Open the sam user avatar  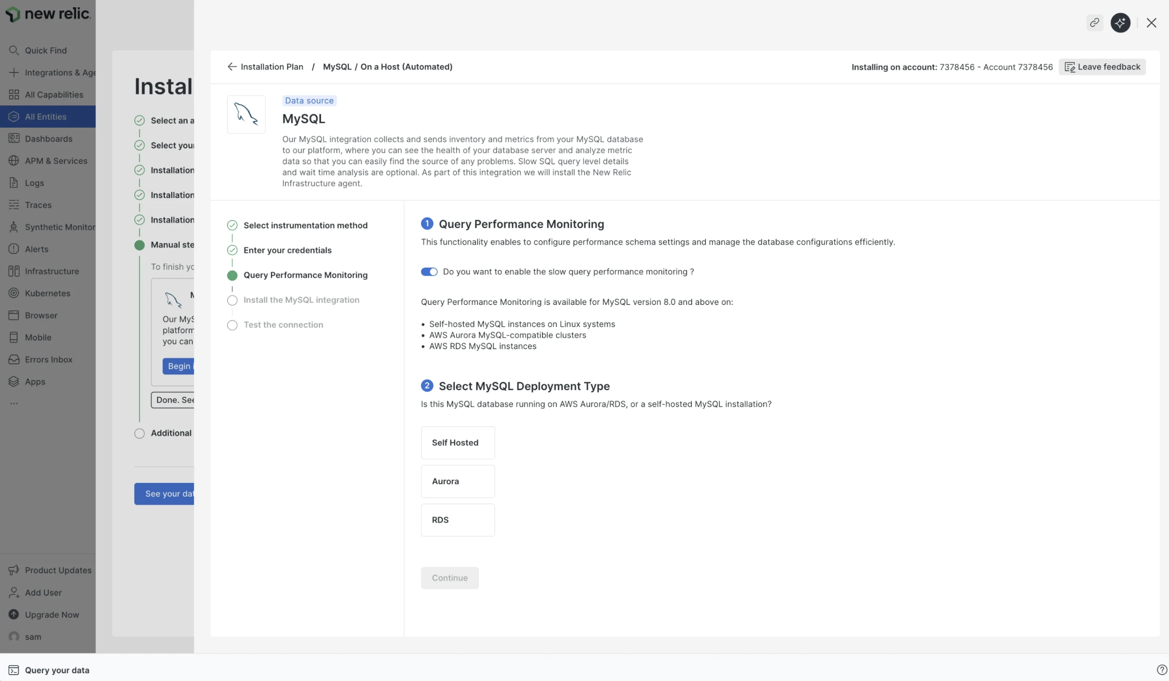tap(14, 636)
